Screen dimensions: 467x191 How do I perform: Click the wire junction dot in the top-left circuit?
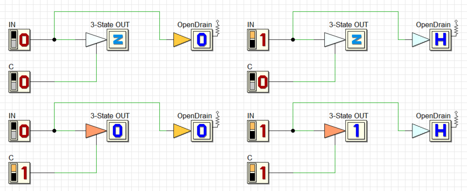coord(54,40)
